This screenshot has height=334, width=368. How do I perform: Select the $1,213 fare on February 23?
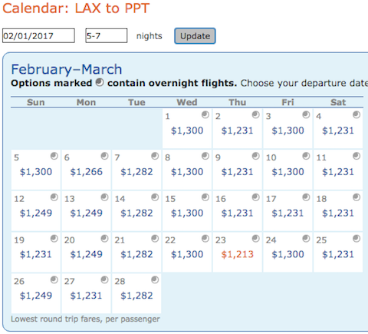(x=238, y=254)
